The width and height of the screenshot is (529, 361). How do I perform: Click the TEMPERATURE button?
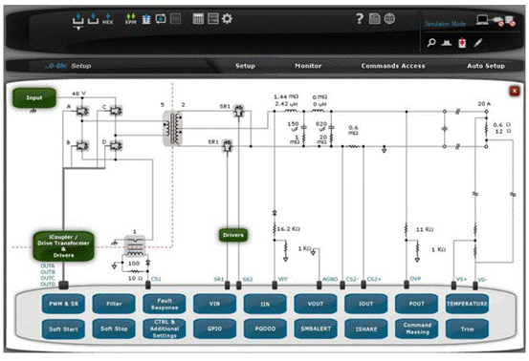(x=467, y=304)
